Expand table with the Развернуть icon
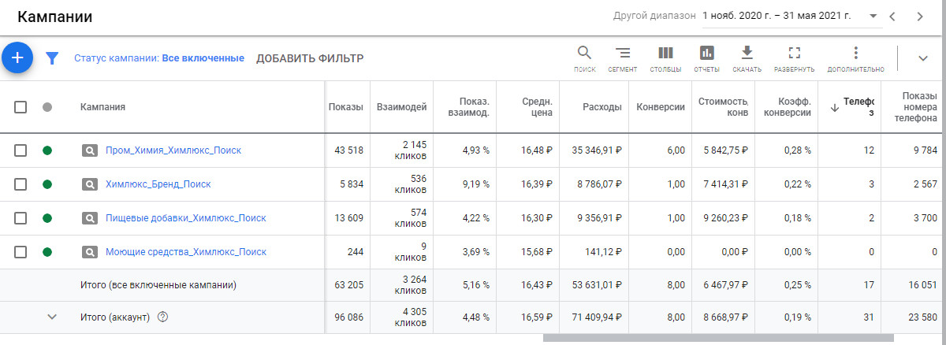946x345 pixels. click(x=794, y=54)
